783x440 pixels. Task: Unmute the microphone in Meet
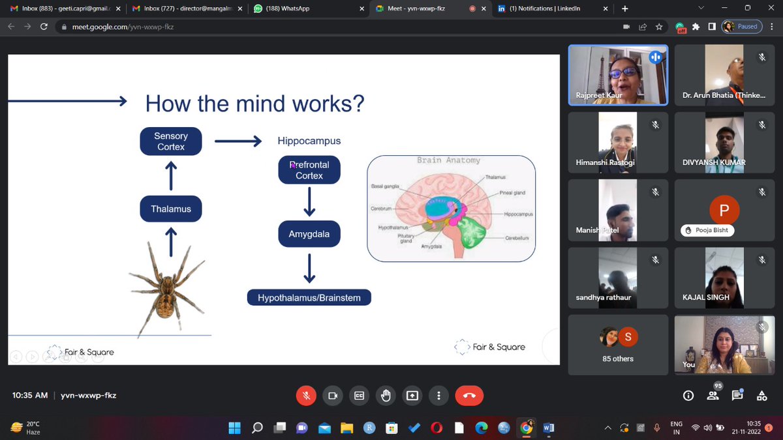[305, 395]
